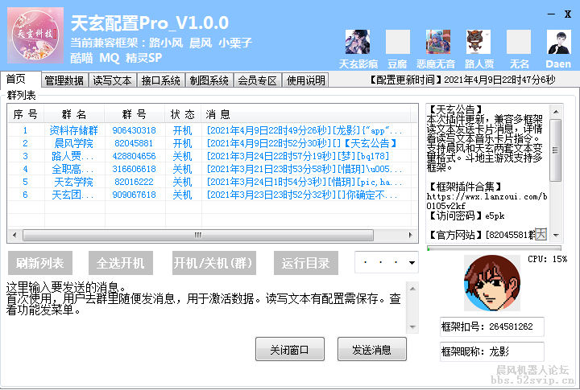Click the 关闭窗口 button
The height and width of the screenshot is (390, 580).
(290, 349)
